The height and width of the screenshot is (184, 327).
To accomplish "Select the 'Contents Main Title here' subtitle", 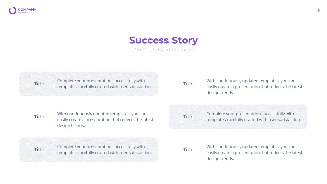I will (163, 50).
